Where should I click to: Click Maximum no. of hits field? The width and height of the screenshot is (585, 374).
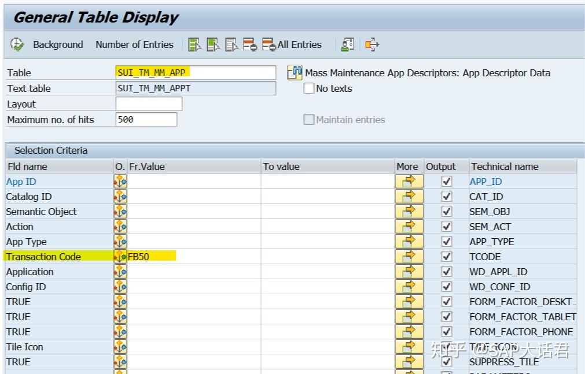click(146, 119)
